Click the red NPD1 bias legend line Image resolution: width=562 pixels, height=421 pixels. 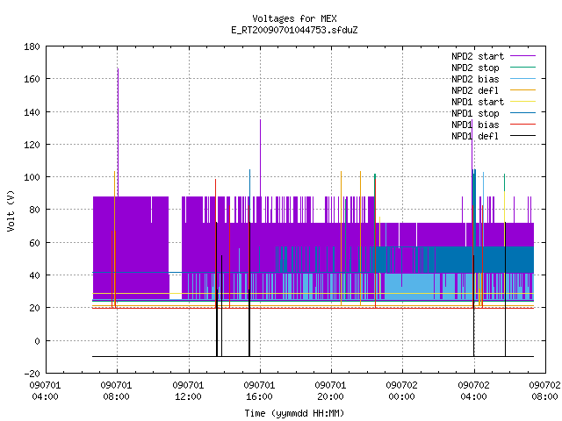[x=522, y=125]
